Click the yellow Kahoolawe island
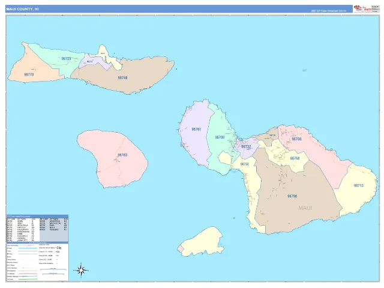This screenshot has height=288, width=384. 203,242
